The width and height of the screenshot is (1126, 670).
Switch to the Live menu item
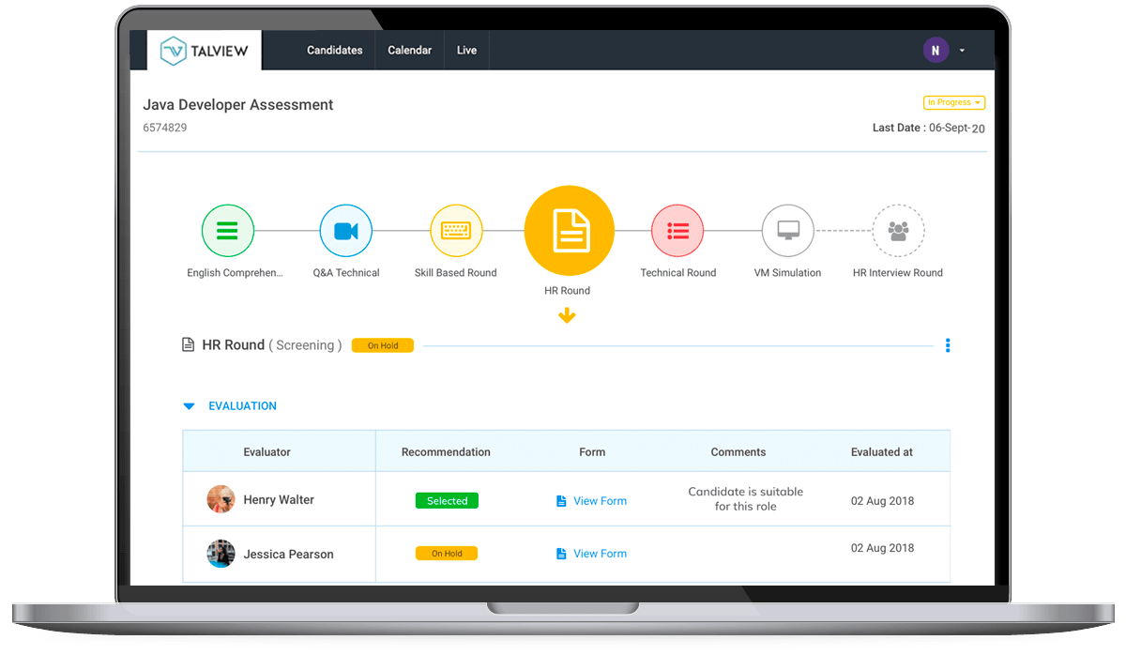tap(466, 51)
